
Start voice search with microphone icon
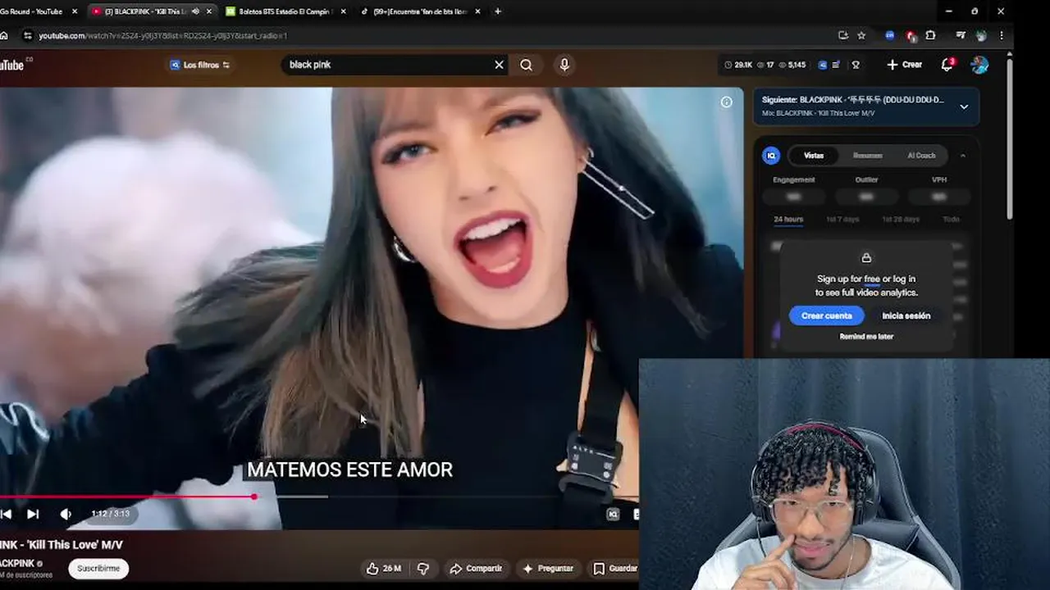point(564,65)
